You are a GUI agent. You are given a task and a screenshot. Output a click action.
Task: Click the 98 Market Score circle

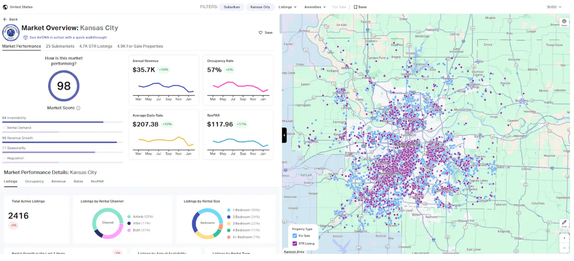point(64,86)
